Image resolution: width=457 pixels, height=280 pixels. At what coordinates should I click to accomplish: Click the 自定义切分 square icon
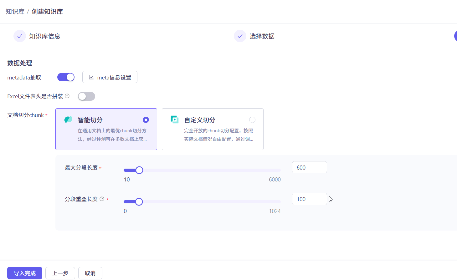click(x=174, y=120)
